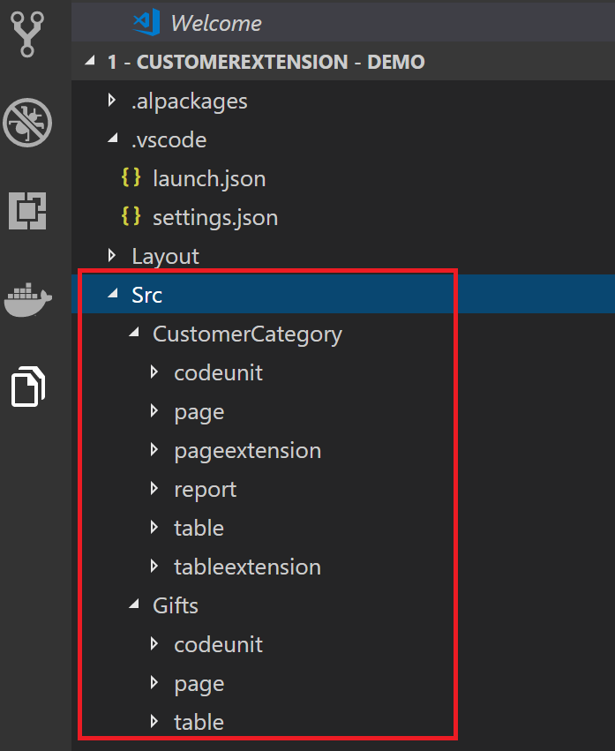Expand the tableextension folder
This screenshot has width=615, height=751.
[x=343, y=567]
